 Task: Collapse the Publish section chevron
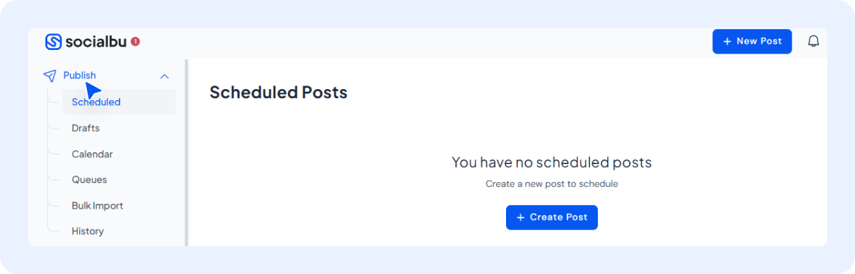coord(165,76)
